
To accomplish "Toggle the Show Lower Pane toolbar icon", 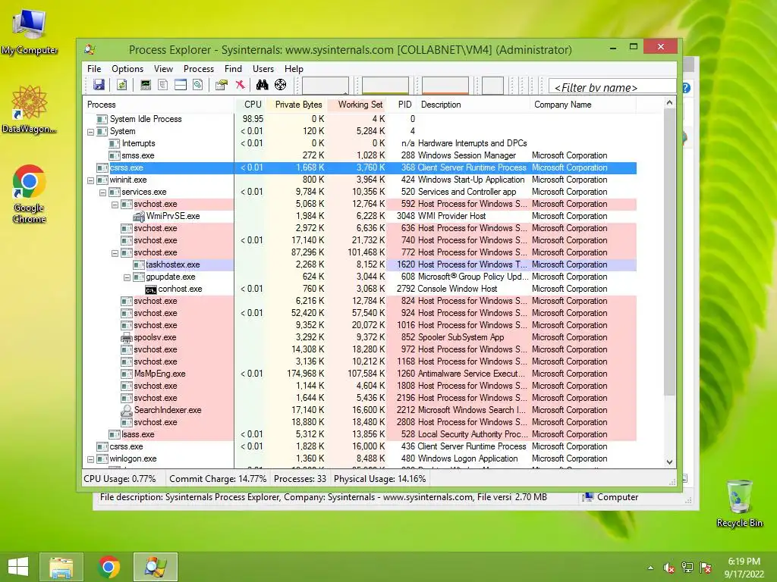I will coord(181,85).
